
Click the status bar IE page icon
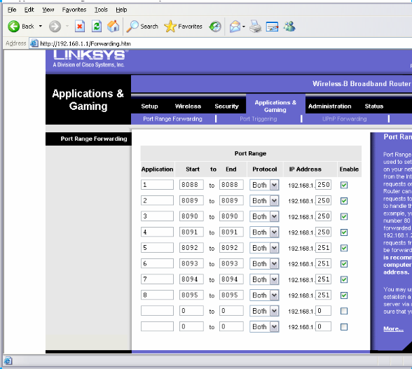[x=8, y=361]
